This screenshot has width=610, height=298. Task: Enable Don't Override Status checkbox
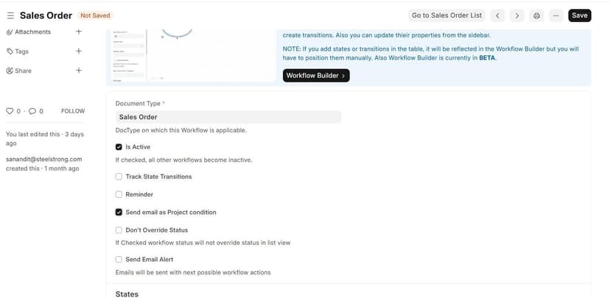pos(119,230)
